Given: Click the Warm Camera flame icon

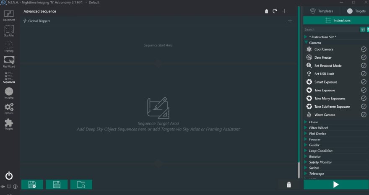Looking at the screenshot, I should (309, 115).
